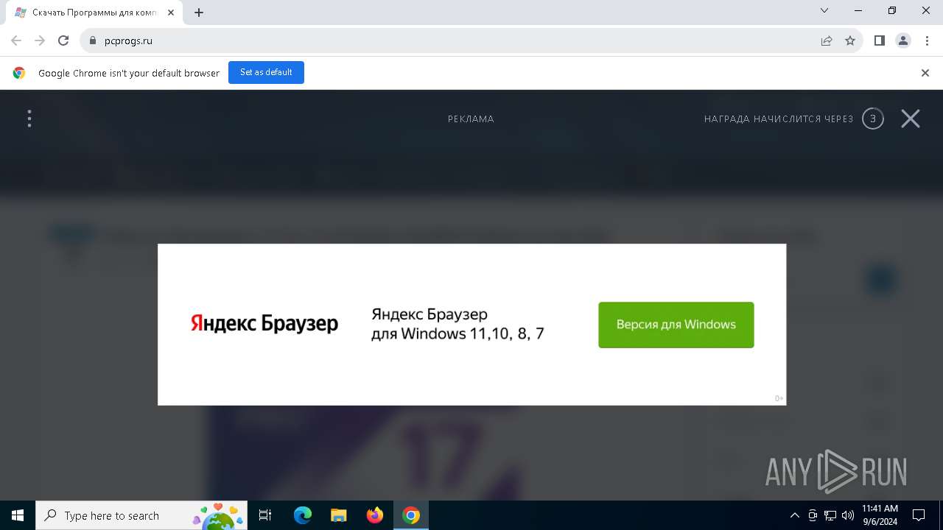Click the Chrome logo in the info bar
Screen dimensions: 943x530
(x=19, y=73)
